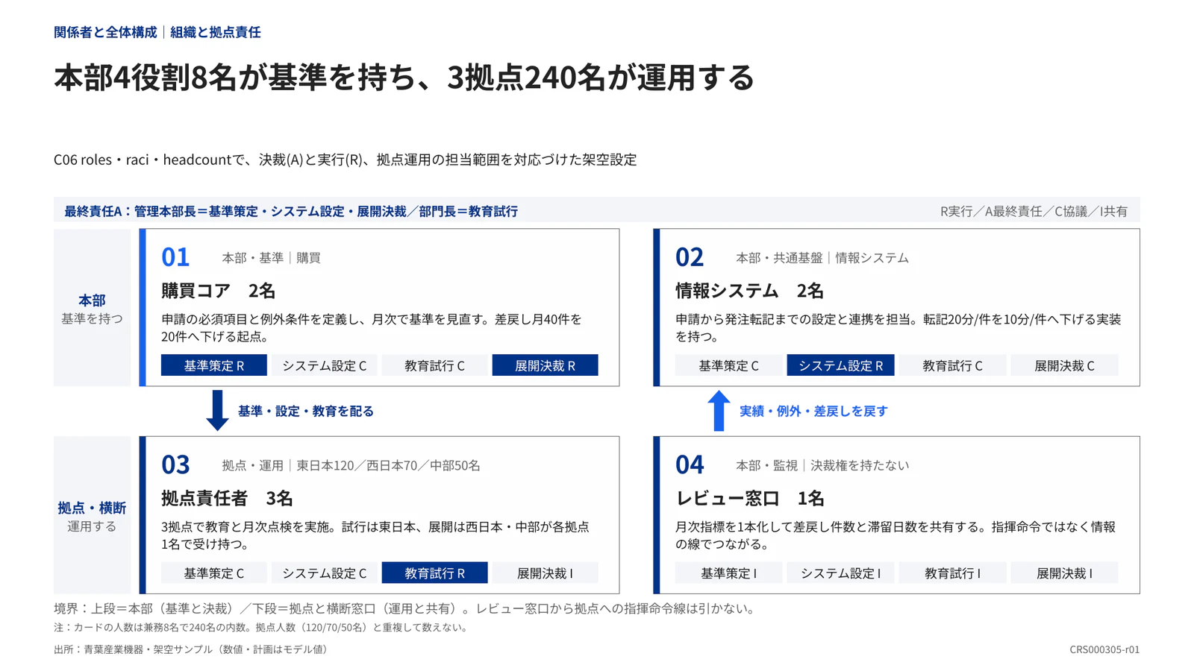Image resolution: width=1194 pixels, height=671 pixels.
Task: Click 展開決裁 I tag in card 03
Action: pos(546,573)
